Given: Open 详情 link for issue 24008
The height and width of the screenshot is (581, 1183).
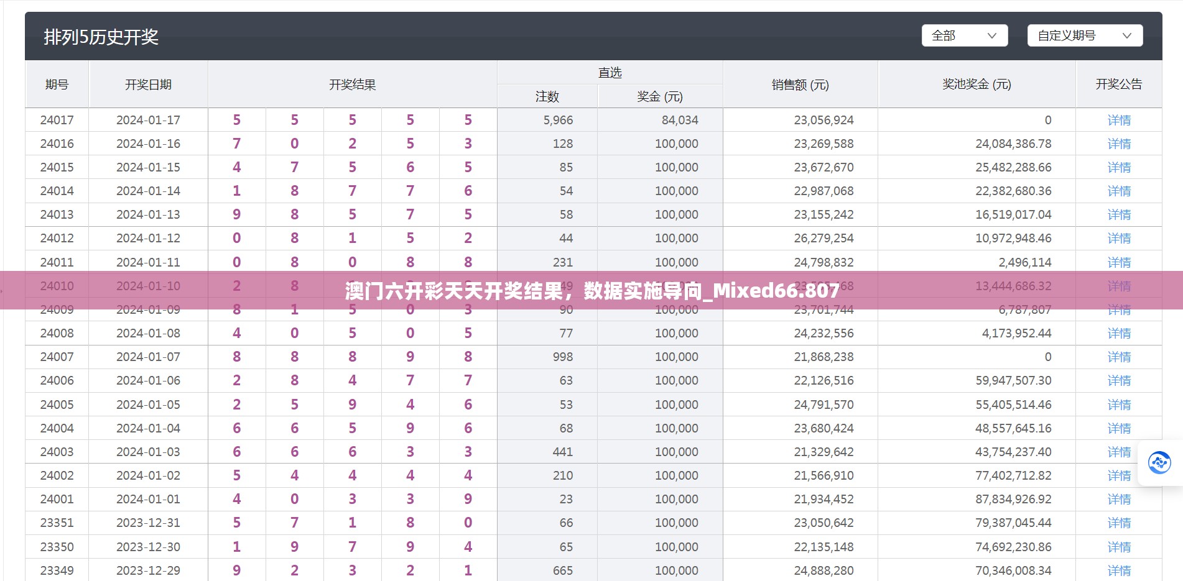Looking at the screenshot, I should tap(1119, 333).
